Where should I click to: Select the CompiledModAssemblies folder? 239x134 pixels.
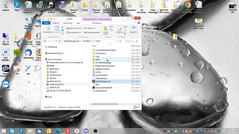(105, 50)
